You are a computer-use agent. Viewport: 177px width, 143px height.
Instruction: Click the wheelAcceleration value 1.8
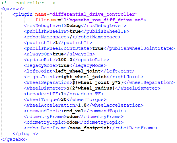[x=82, y=105]
